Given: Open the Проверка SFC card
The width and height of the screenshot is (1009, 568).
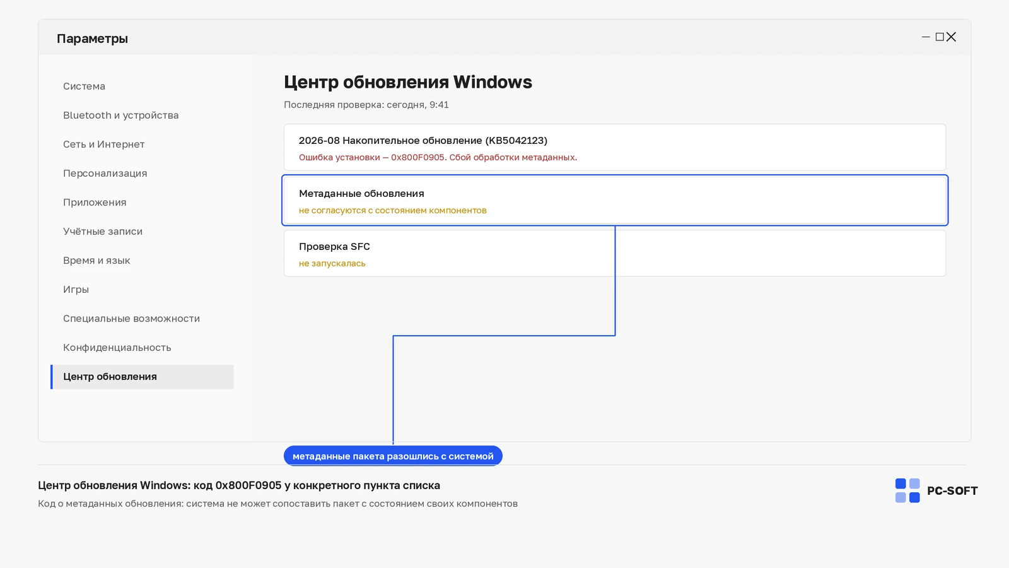Looking at the screenshot, I should [615, 253].
